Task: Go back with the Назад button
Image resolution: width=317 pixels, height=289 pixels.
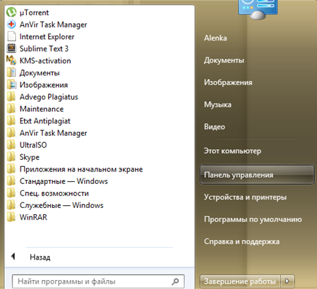Action: pyautogui.click(x=40, y=257)
